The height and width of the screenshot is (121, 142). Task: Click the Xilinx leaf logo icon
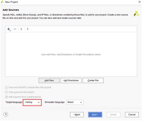tap(137, 14)
